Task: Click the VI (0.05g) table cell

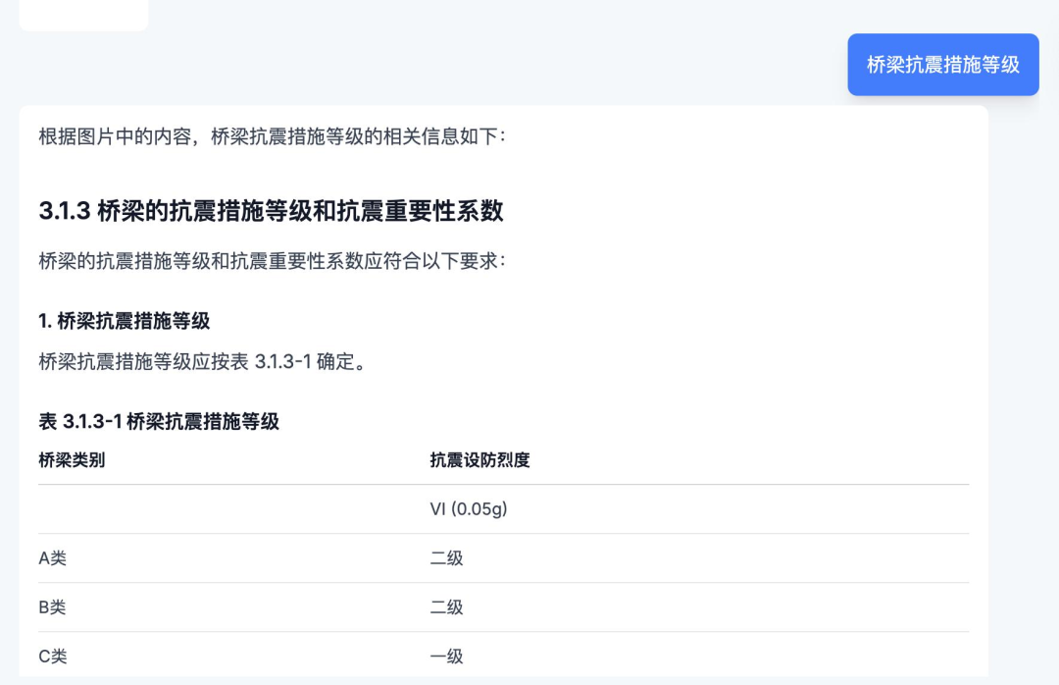Action: pyautogui.click(x=468, y=509)
